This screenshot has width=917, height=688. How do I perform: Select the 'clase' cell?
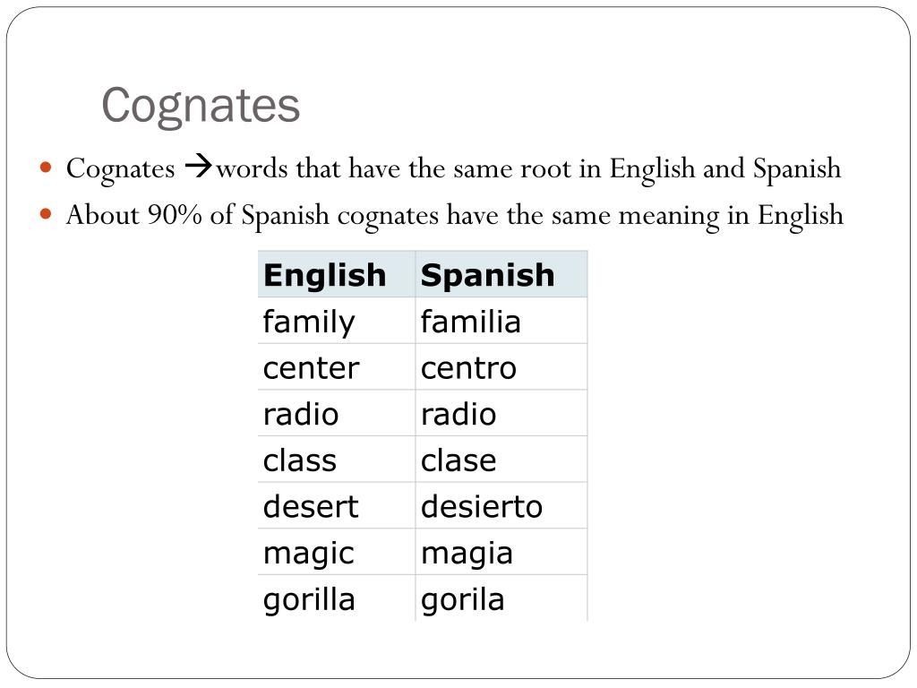click(x=501, y=460)
